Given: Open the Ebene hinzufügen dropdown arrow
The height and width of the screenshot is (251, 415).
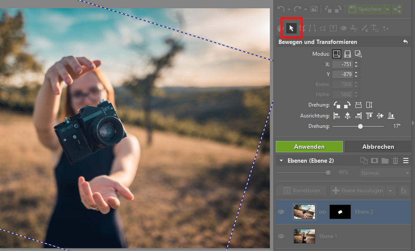Looking at the screenshot, I should [390, 191].
